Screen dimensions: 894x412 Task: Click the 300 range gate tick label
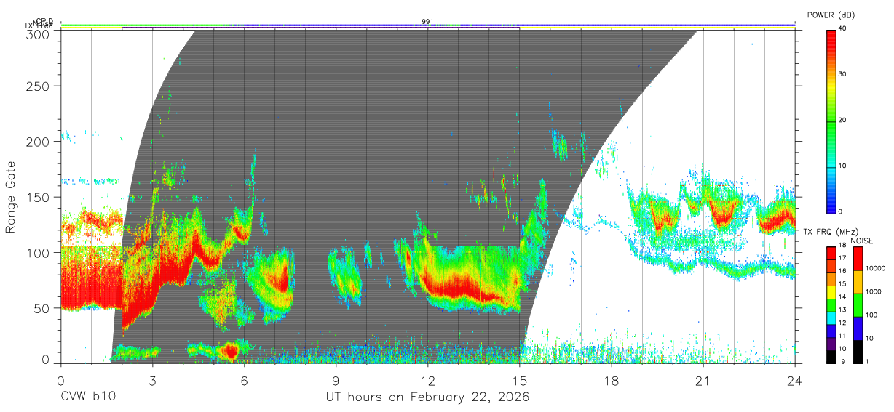(39, 34)
